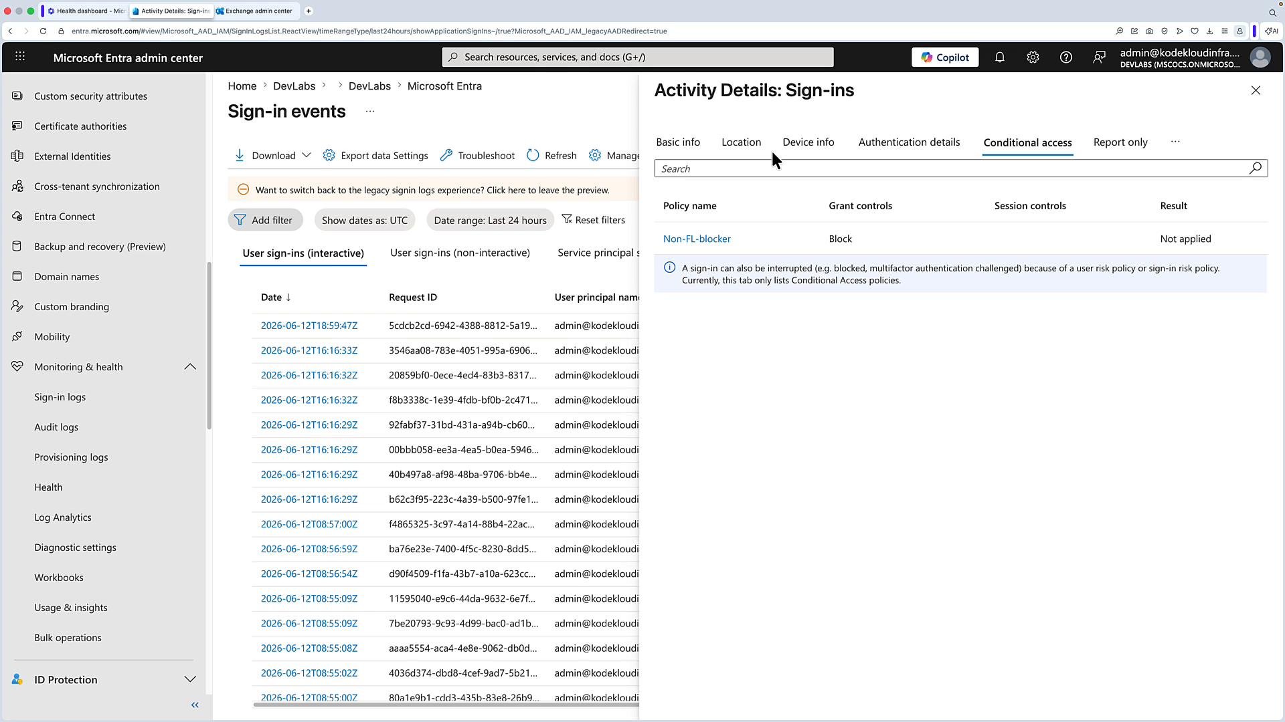Click the account avatar icon
This screenshot has height=722, width=1285.
point(1260,57)
